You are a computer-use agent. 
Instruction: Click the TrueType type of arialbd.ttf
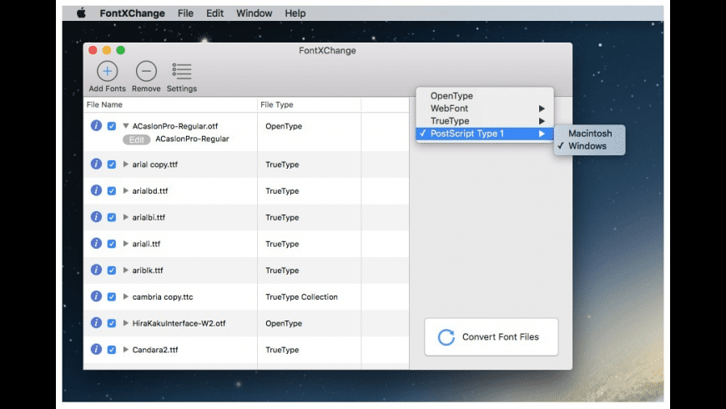(282, 191)
